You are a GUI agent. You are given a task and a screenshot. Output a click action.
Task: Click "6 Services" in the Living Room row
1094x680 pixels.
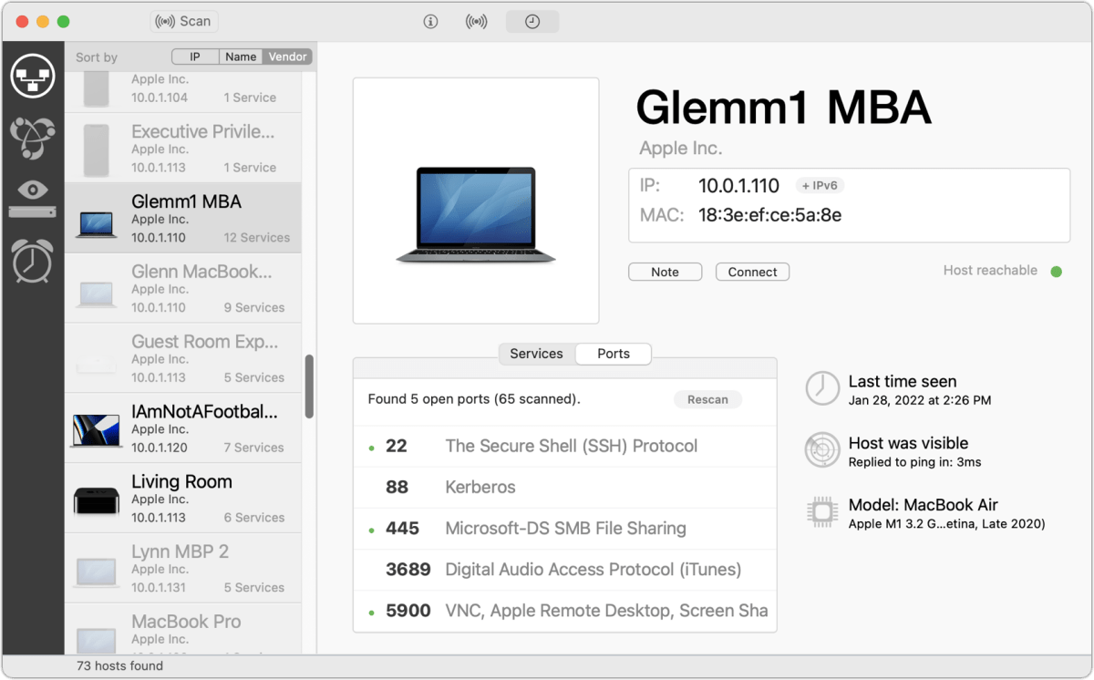[254, 518]
